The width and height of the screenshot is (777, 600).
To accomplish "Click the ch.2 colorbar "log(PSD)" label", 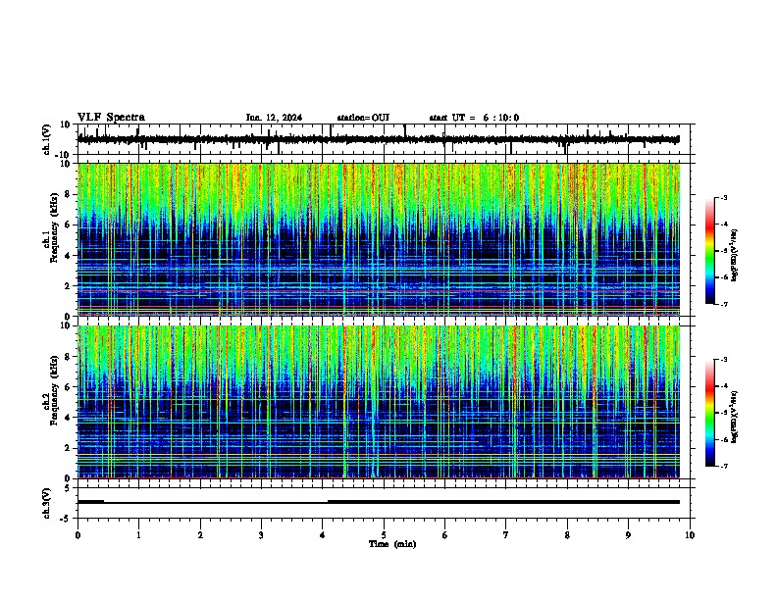I will click(x=734, y=418).
